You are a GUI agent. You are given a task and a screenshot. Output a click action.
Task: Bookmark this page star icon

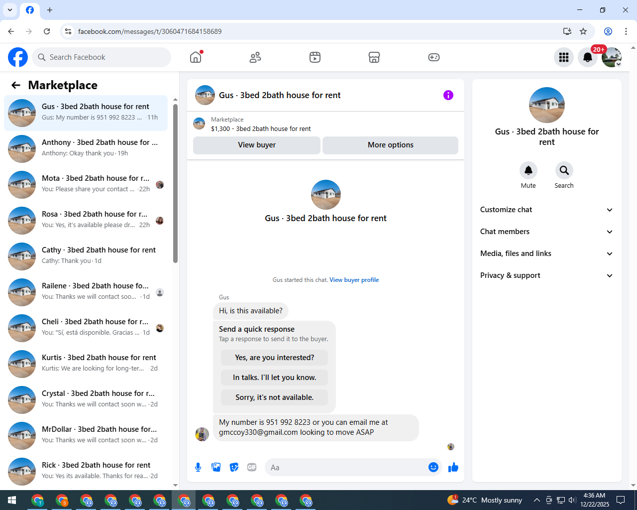click(x=583, y=31)
